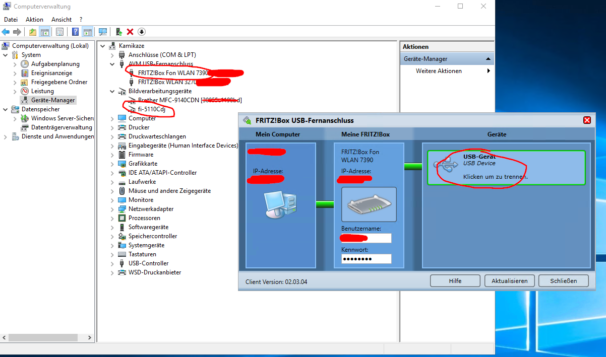Expand Anschlüsse (COM & LPT) category
Viewport: 606px width, 357px height.
[x=112, y=55]
